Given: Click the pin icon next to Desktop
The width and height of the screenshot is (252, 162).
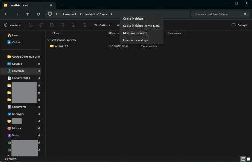Looking at the screenshot, I should click(x=39, y=64).
